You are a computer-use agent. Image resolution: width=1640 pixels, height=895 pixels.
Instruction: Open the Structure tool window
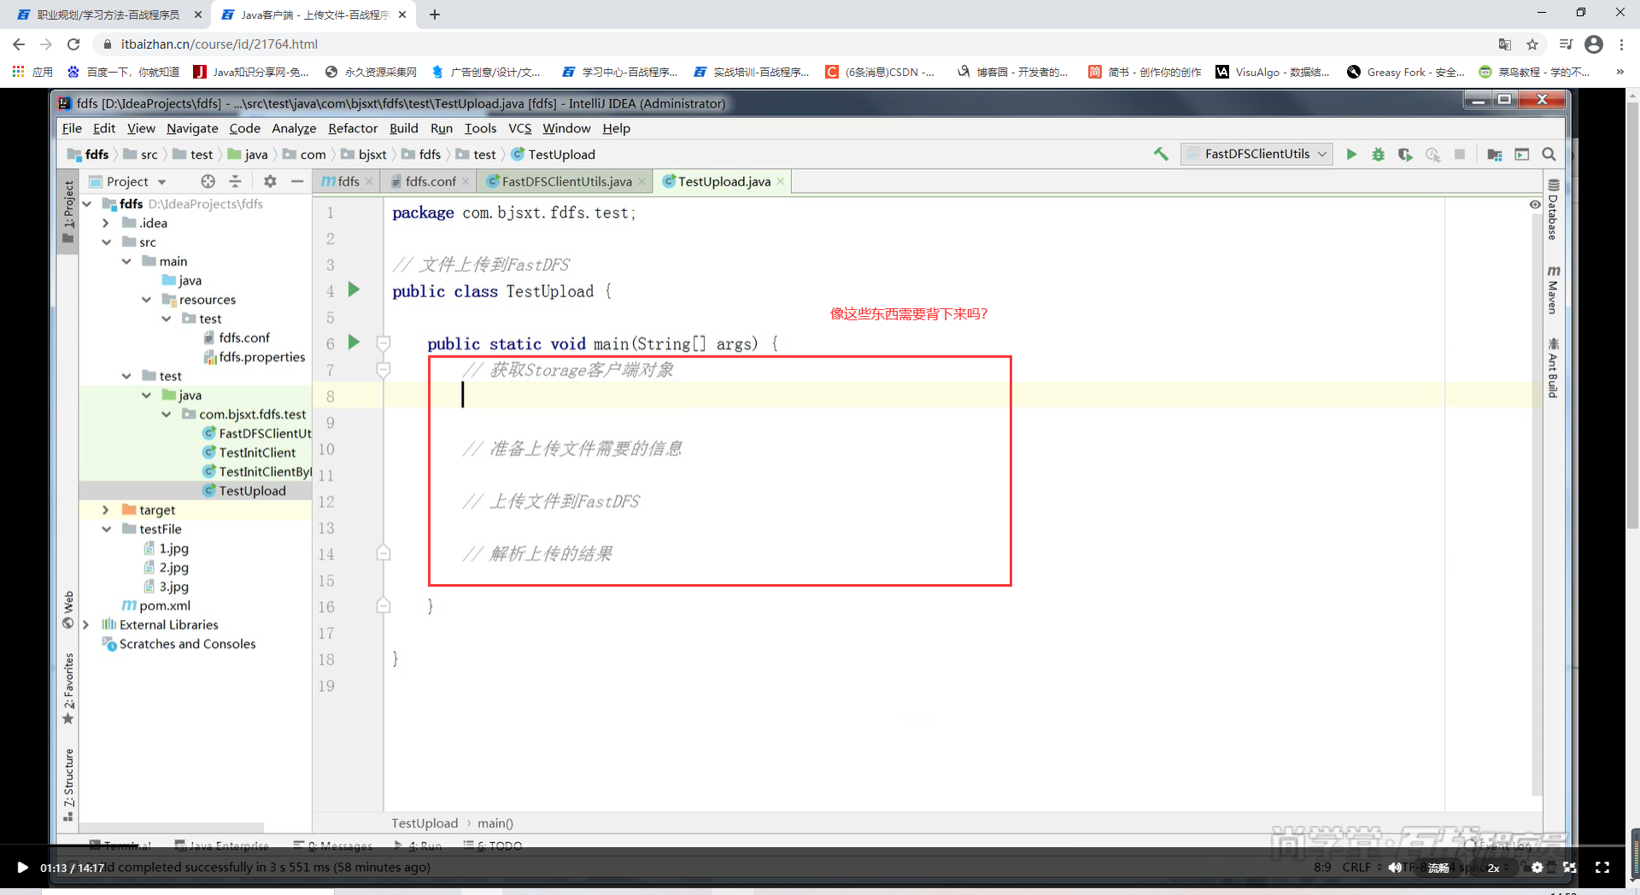tap(68, 786)
